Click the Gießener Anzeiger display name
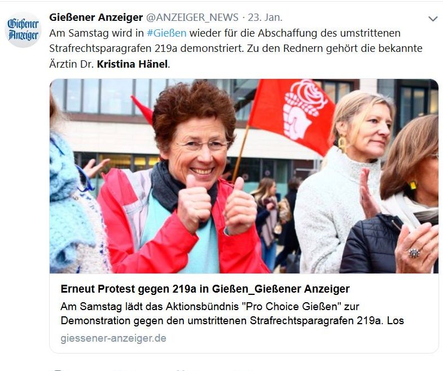This screenshot has height=371, width=443. coord(96,17)
